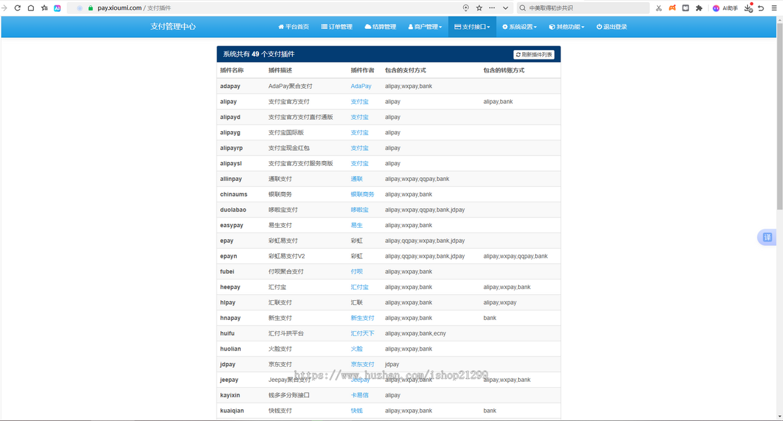Screen dimensions: 783x421
Task: Expand the 系统设置 dropdown menu
Action: point(519,27)
